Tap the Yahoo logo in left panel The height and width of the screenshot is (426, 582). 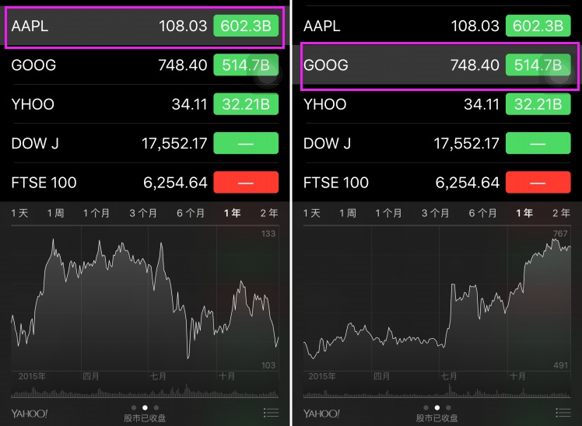pos(30,414)
